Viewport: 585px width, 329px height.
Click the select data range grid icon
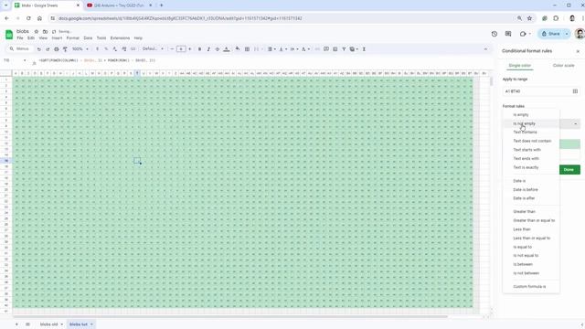(575, 91)
